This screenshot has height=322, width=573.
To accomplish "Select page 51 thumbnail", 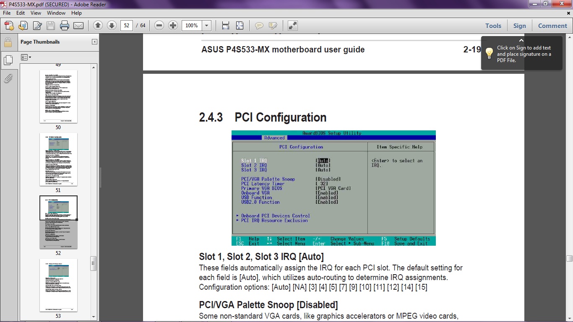I will 58,159.
